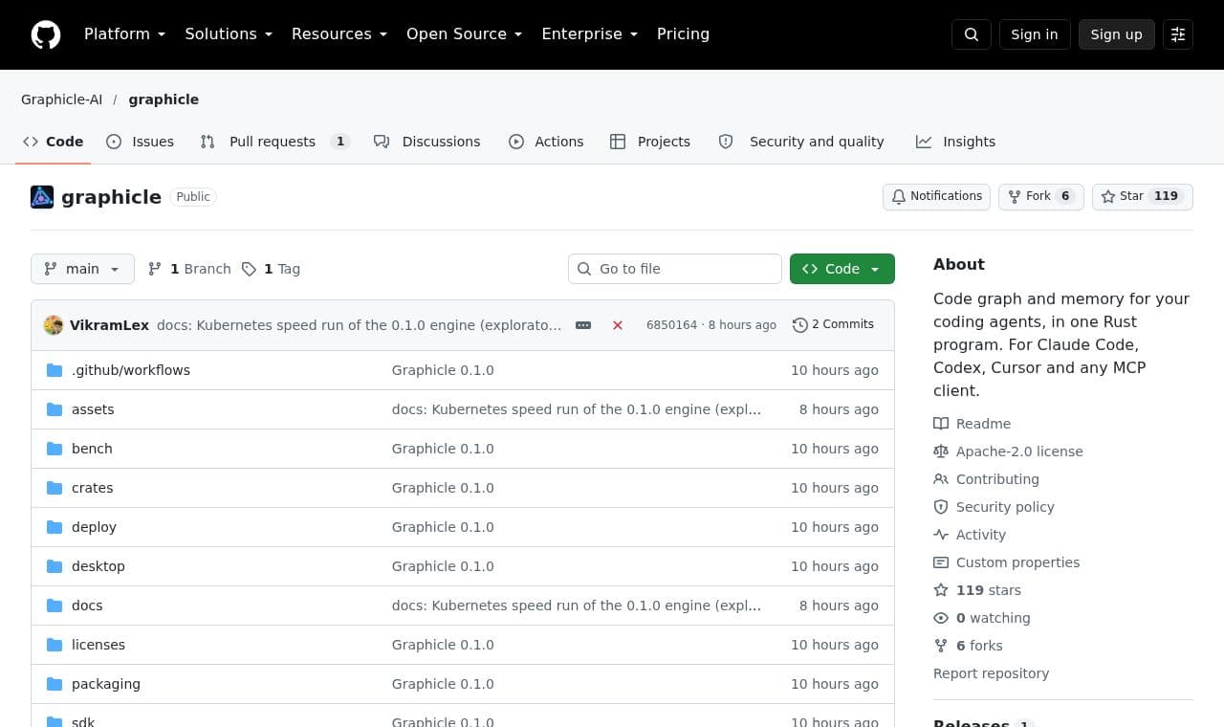Click the Sign up button

click(1117, 34)
